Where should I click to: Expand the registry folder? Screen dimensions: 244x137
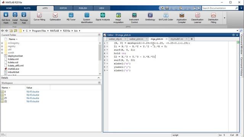pyautogui.click(x=2, y=46)
